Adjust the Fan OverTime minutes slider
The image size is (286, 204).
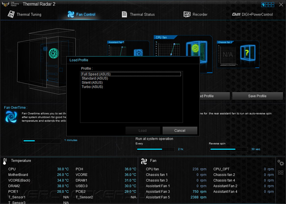(42, 141)
